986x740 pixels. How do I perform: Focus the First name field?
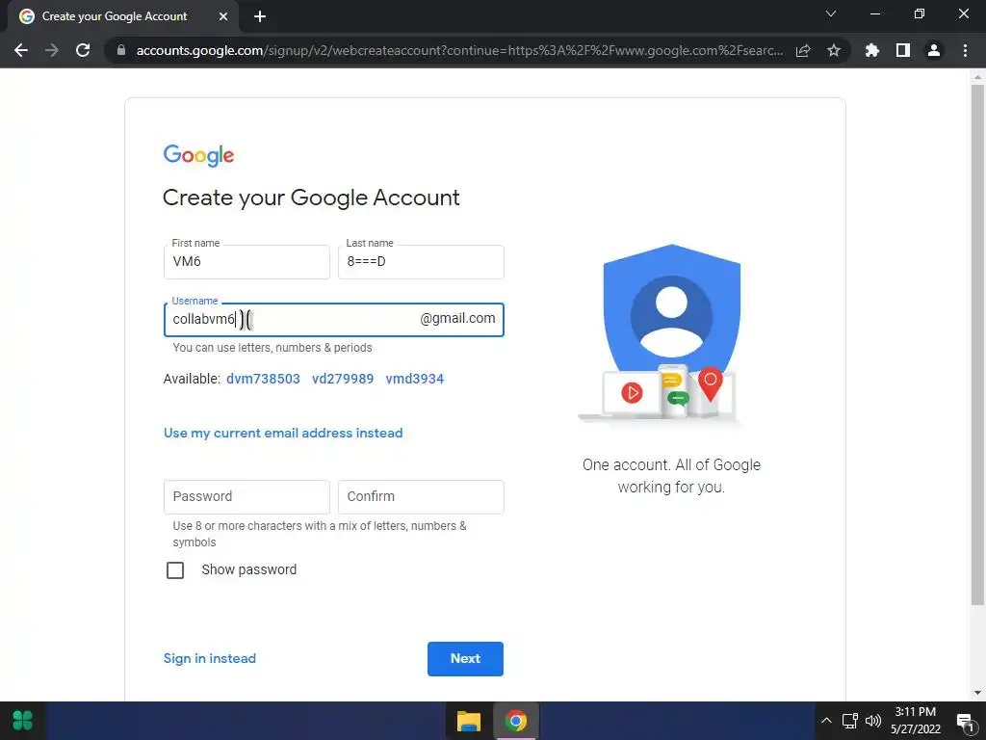[x=246, y=262]
